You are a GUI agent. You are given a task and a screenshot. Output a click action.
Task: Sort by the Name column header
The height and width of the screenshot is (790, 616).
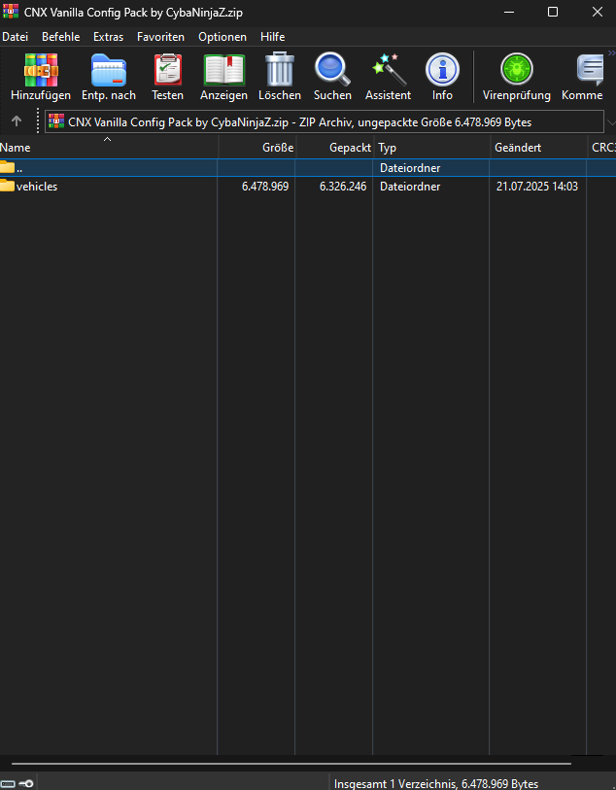click(109, 148)
